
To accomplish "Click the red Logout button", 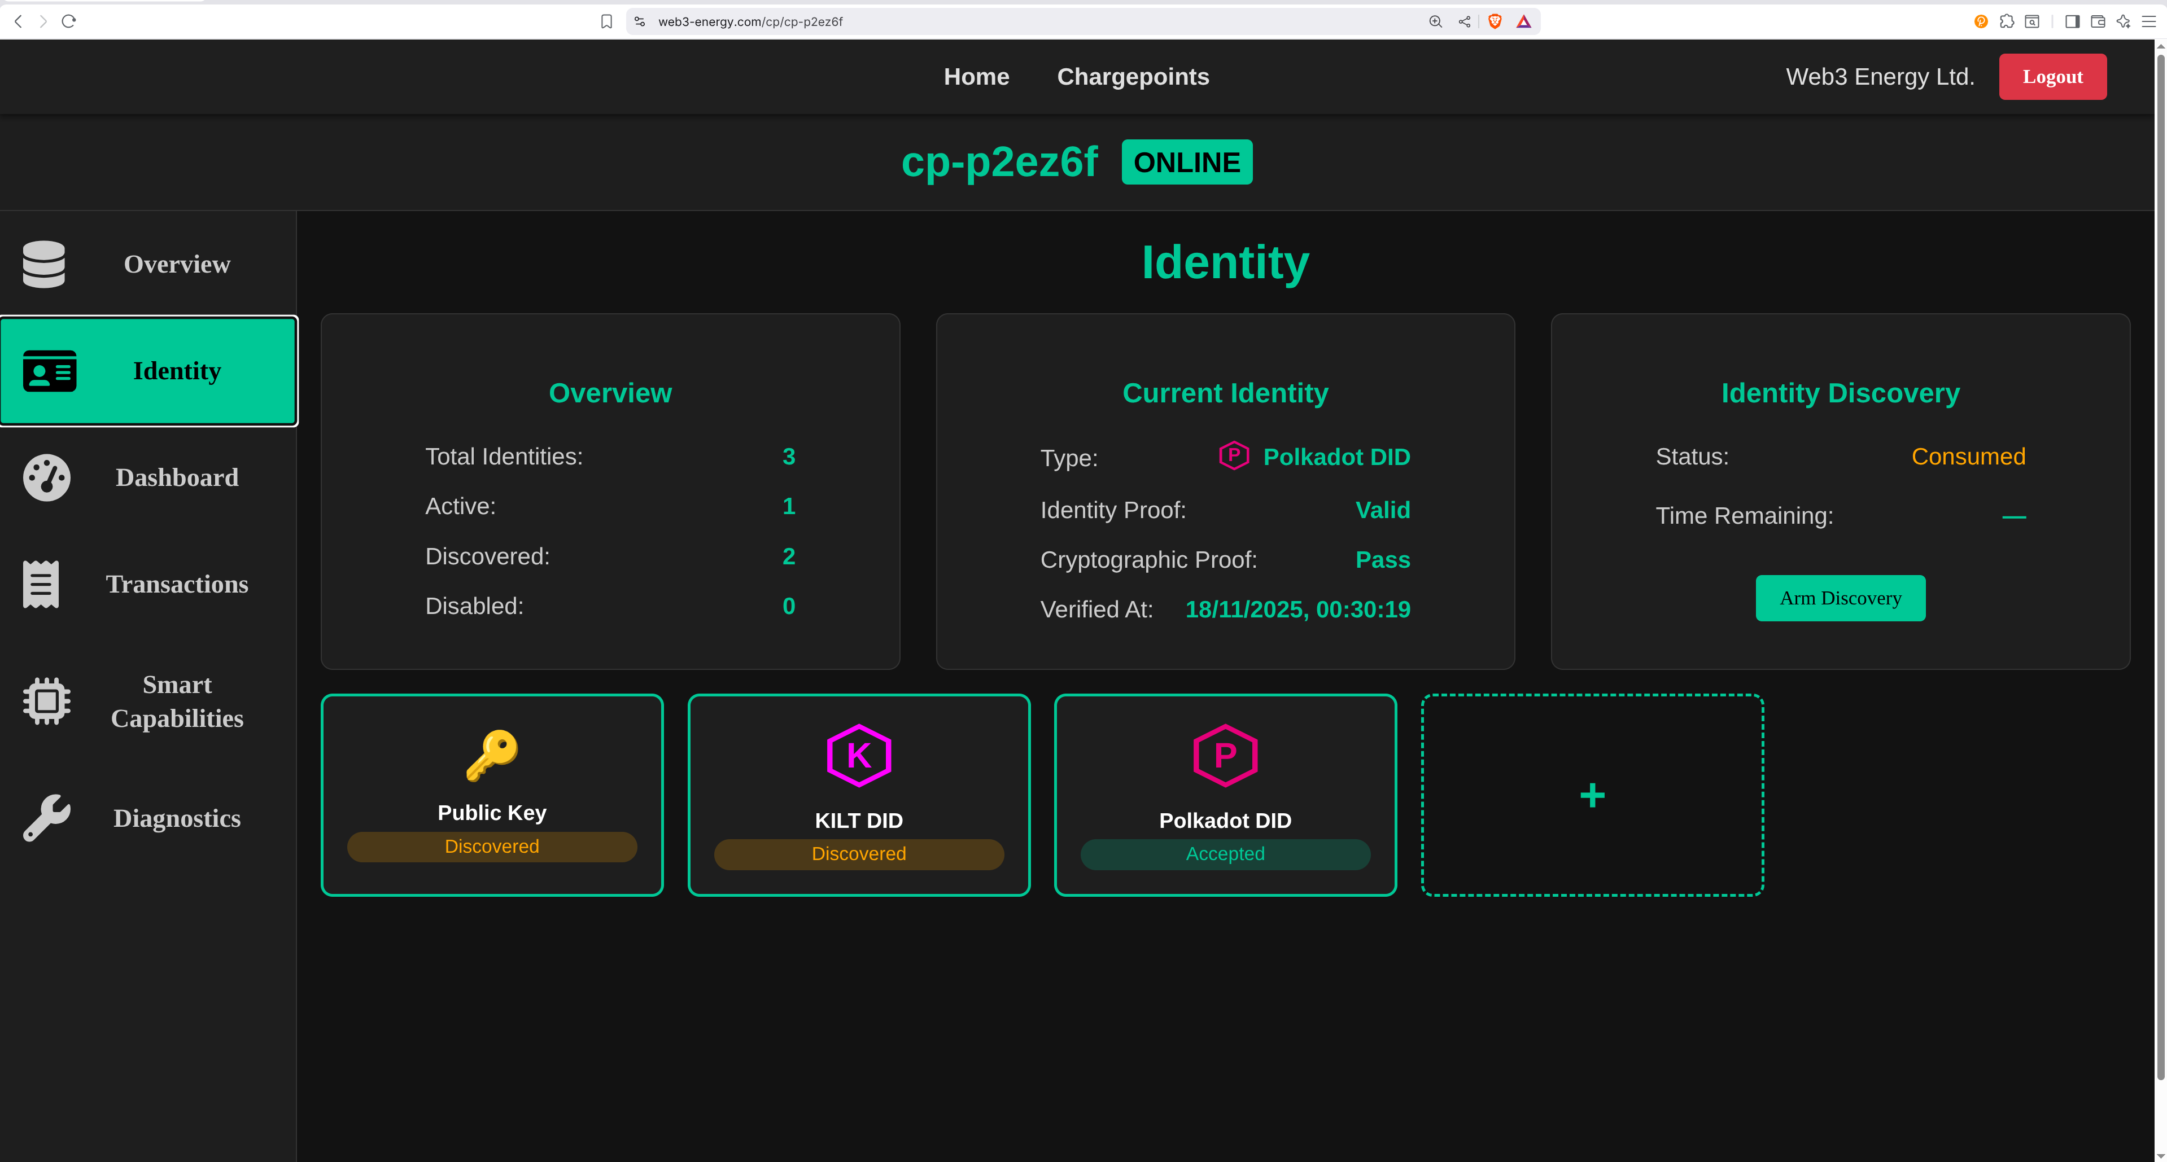I will point(2052,77).
